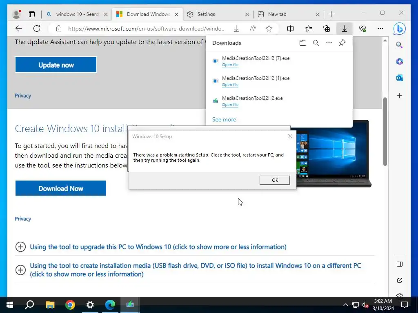
Task: Refresh the page with reload icon
Action: point(37,29)
